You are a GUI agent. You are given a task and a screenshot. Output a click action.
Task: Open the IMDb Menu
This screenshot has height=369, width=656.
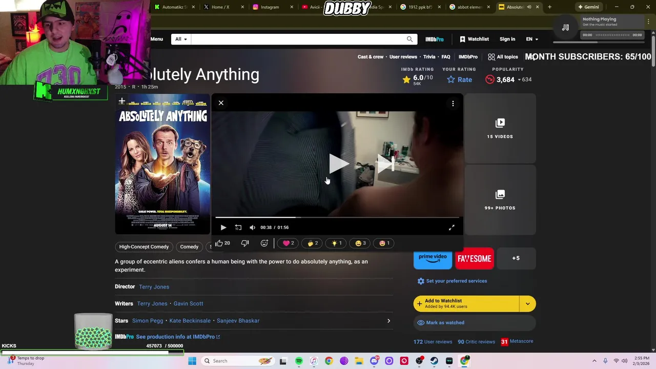tap(156, 39)
